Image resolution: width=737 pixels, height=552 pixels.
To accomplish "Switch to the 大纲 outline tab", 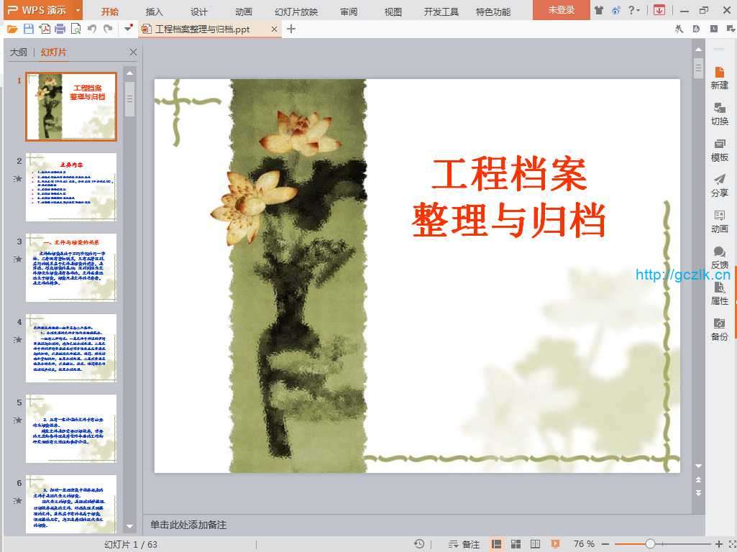I will coord(19,52).
